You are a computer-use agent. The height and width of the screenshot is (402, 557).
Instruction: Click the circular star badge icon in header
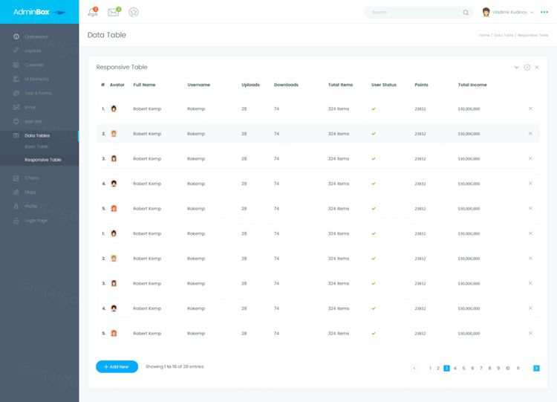click(x=134, y=12)
